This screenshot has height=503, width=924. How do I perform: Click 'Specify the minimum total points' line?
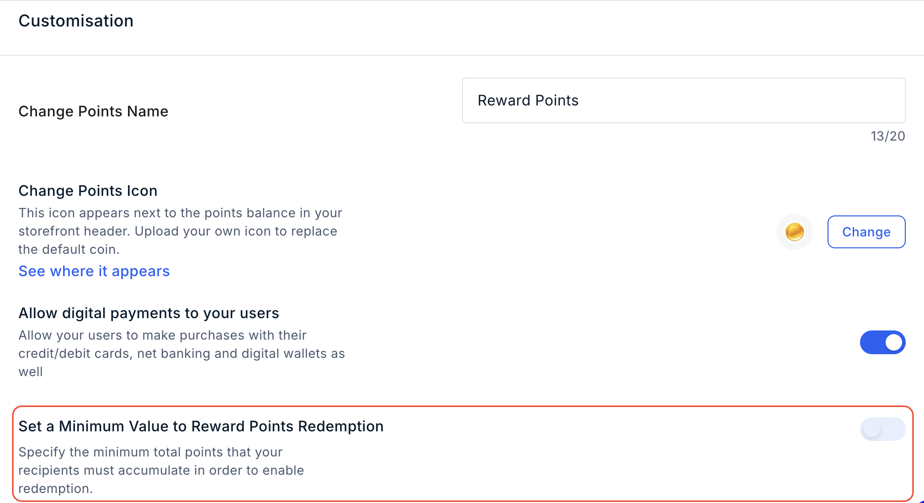(x=151, y=452)
